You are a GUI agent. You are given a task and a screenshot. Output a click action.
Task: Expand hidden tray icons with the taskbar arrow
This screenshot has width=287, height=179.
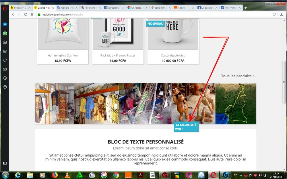[x=241, y=175]
